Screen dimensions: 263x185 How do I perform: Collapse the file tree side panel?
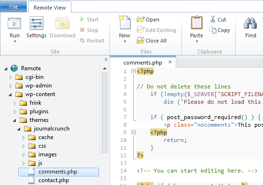coord(106,59)
